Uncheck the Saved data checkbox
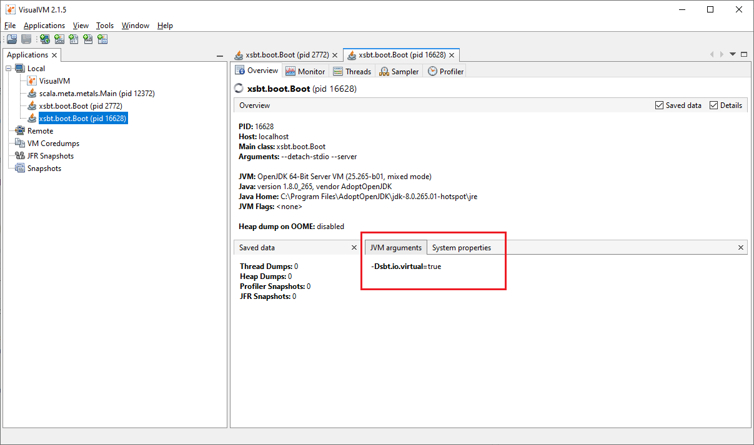 click(659, 105)
